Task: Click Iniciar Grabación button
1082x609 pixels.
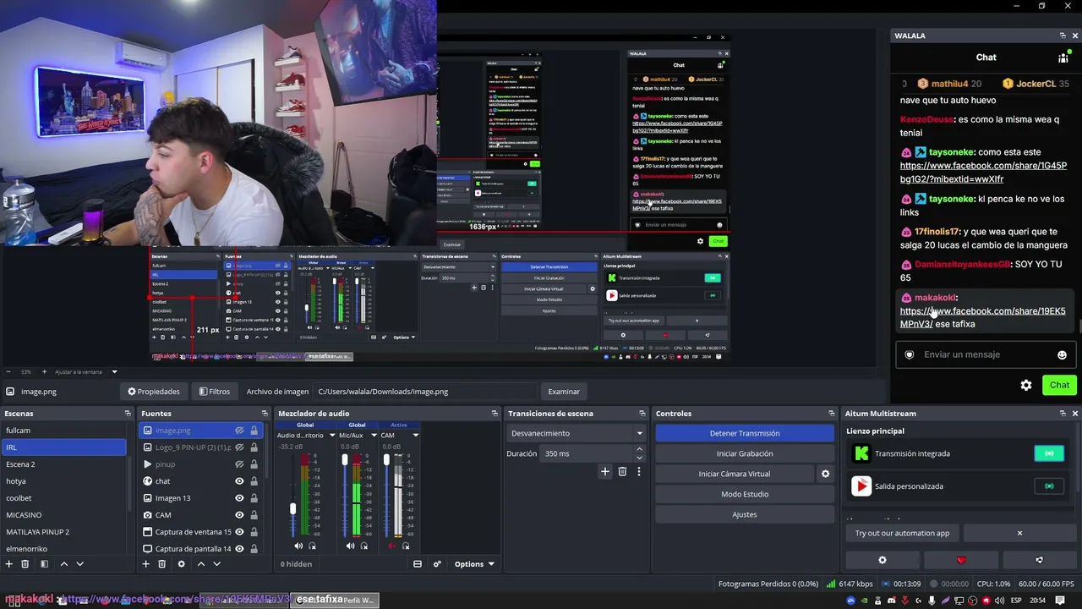Action: click(x=745, y=453)
